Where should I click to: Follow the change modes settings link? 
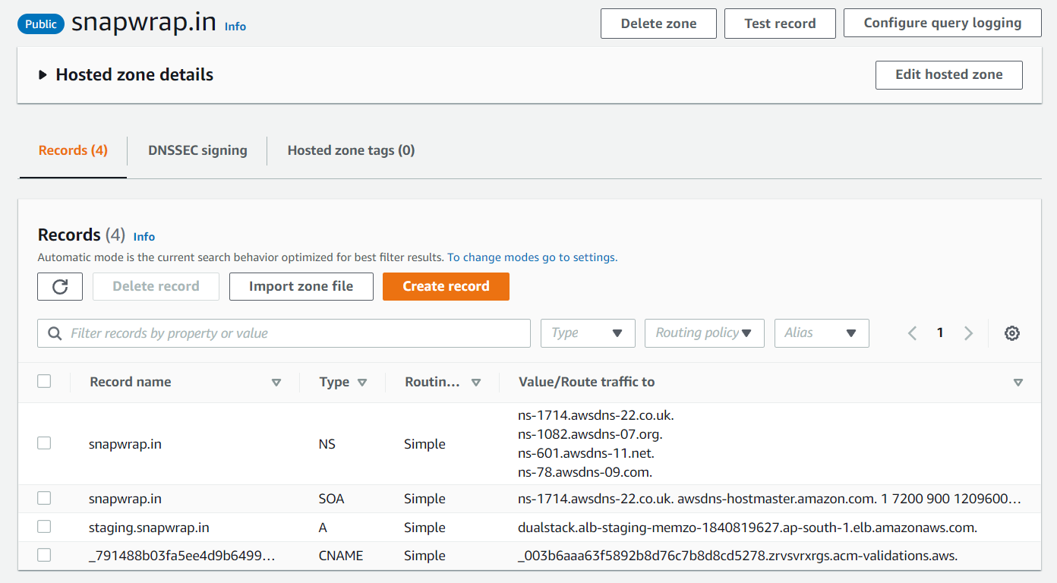point(532,257)
